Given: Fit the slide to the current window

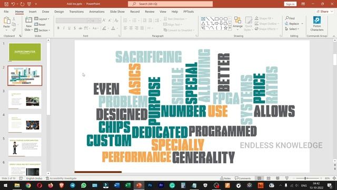Looking at the screenshot, I should pos(334,178).
